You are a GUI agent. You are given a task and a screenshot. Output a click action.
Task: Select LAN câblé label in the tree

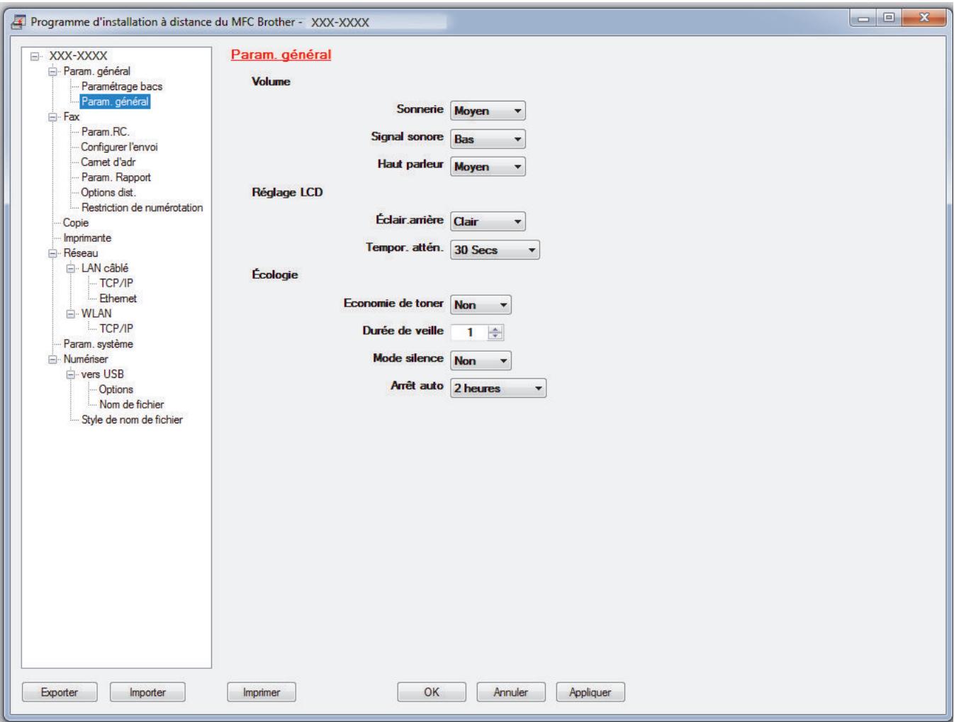(105, 268)
